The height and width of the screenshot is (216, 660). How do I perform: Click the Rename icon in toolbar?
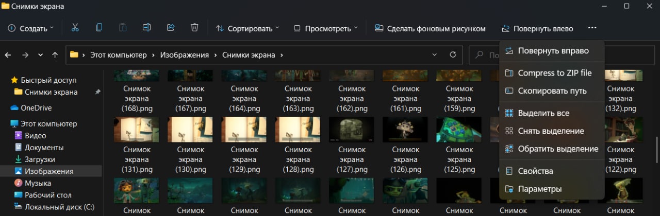point(147,28)
